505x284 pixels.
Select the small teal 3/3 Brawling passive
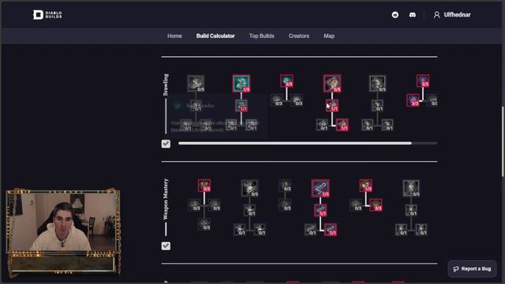[x=286, y=80]
